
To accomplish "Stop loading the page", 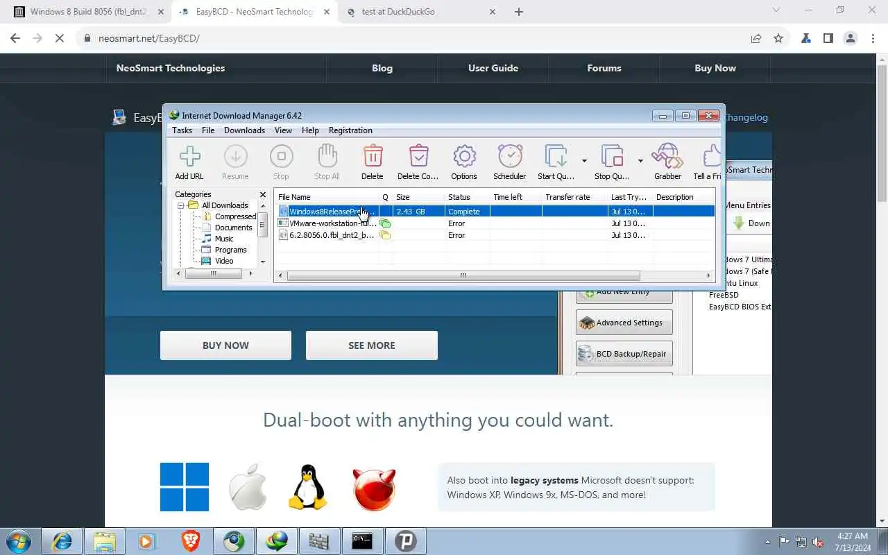I will coord(60,38).
